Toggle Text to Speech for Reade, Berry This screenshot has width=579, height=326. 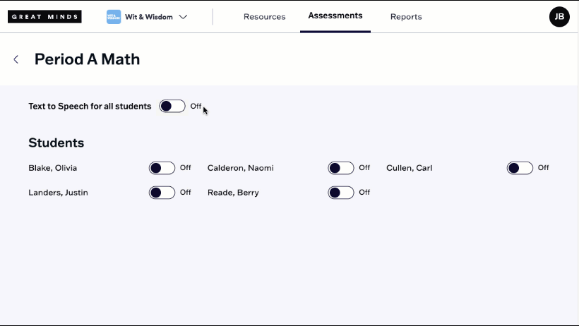[x=341, y=193]
